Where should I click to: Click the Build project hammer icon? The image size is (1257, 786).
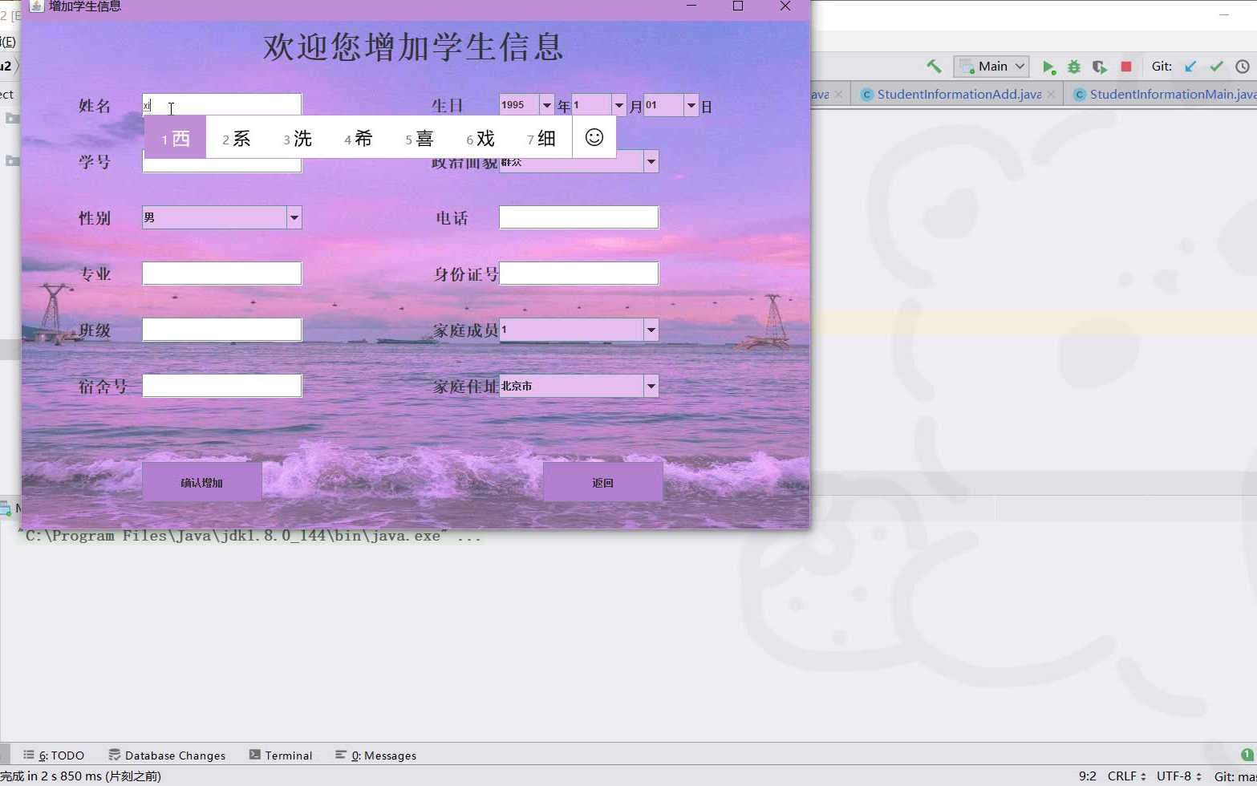[x=934, y=67]
